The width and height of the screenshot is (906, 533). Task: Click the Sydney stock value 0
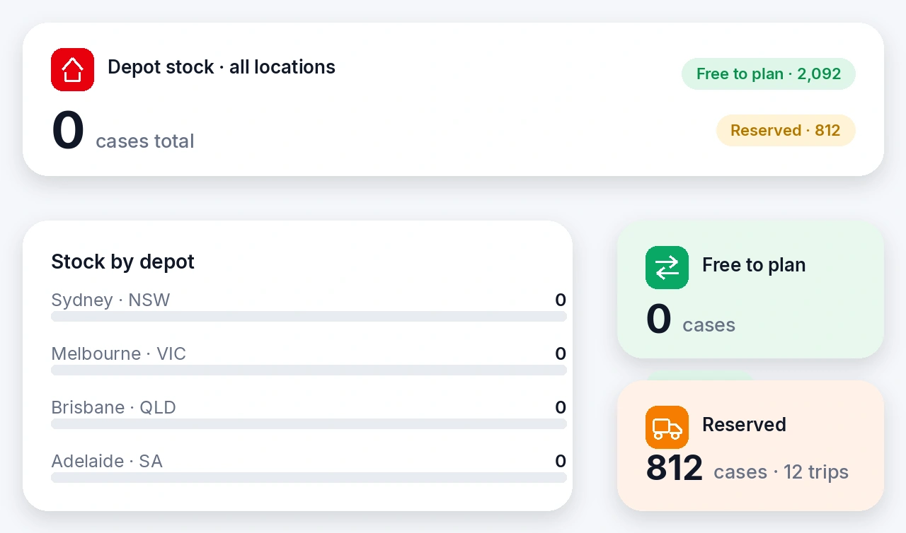[x=561, y=300]
